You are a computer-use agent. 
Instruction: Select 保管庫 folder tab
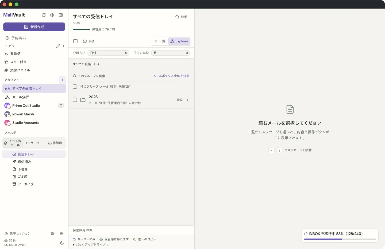coord(55,143)
